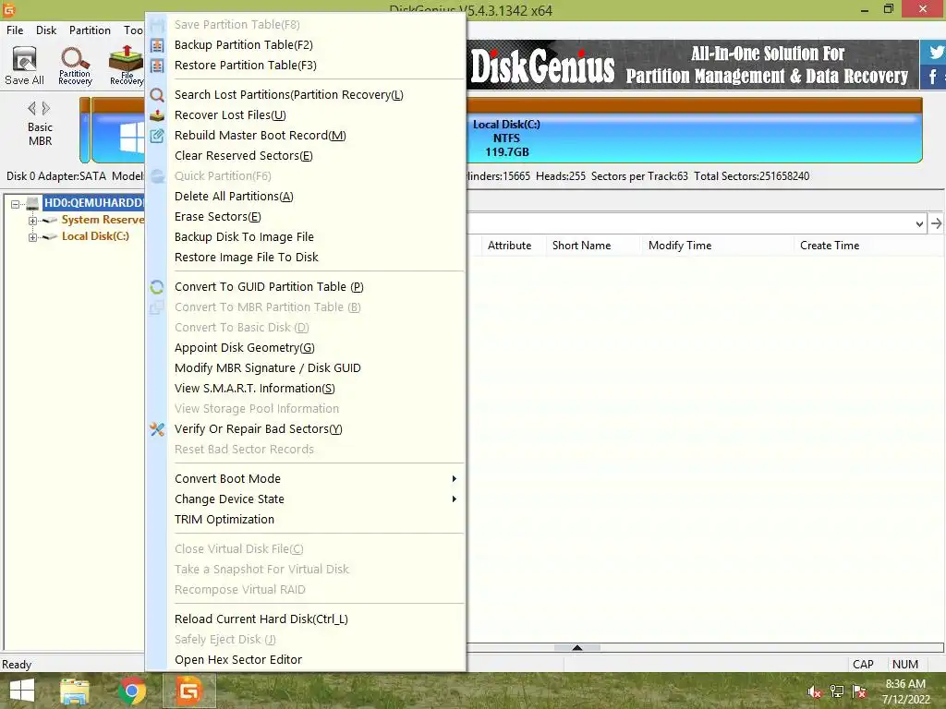The image size is (946, 709).
Task: Click the Convert To GUID circular icon
Action: tap(157, 287)
